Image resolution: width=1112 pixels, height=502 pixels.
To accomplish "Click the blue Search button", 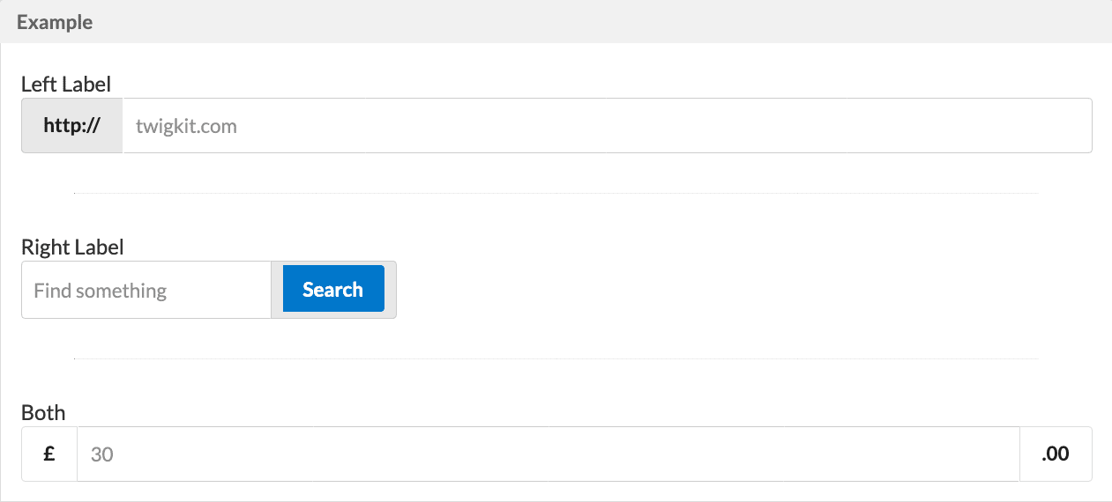I will 333,289.
